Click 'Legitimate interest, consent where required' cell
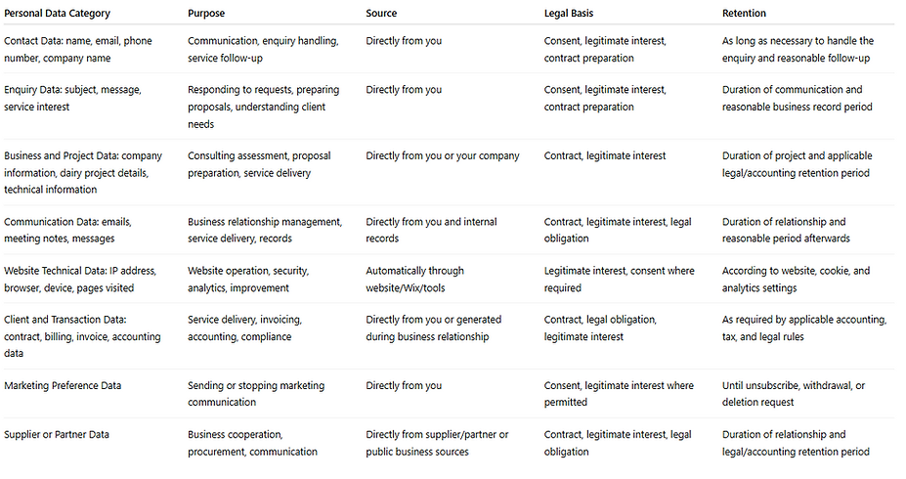This screenshot has width=906, height=479. [619, 279]
